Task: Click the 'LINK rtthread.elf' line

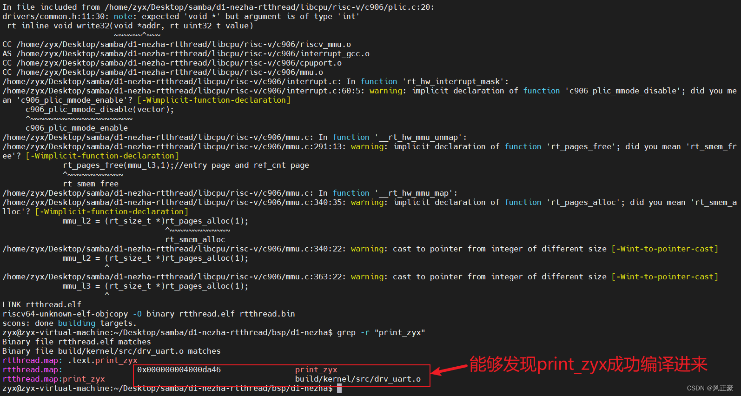Action: click(42, 304)
